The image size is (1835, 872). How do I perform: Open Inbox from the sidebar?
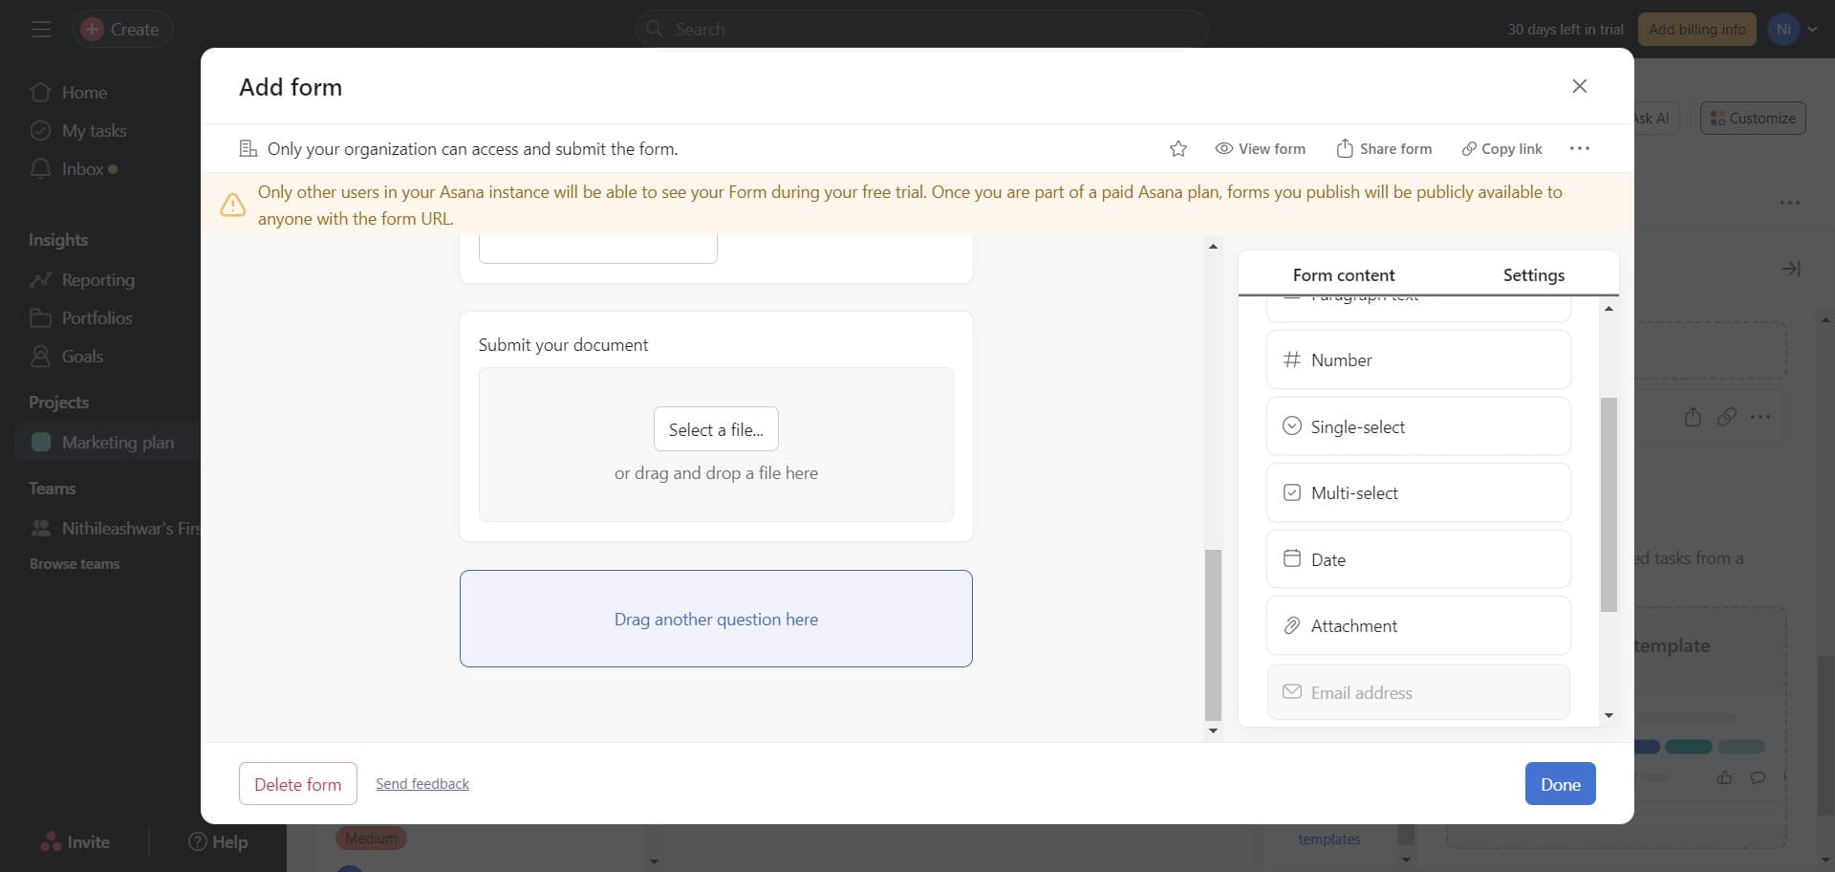(80, 168)
